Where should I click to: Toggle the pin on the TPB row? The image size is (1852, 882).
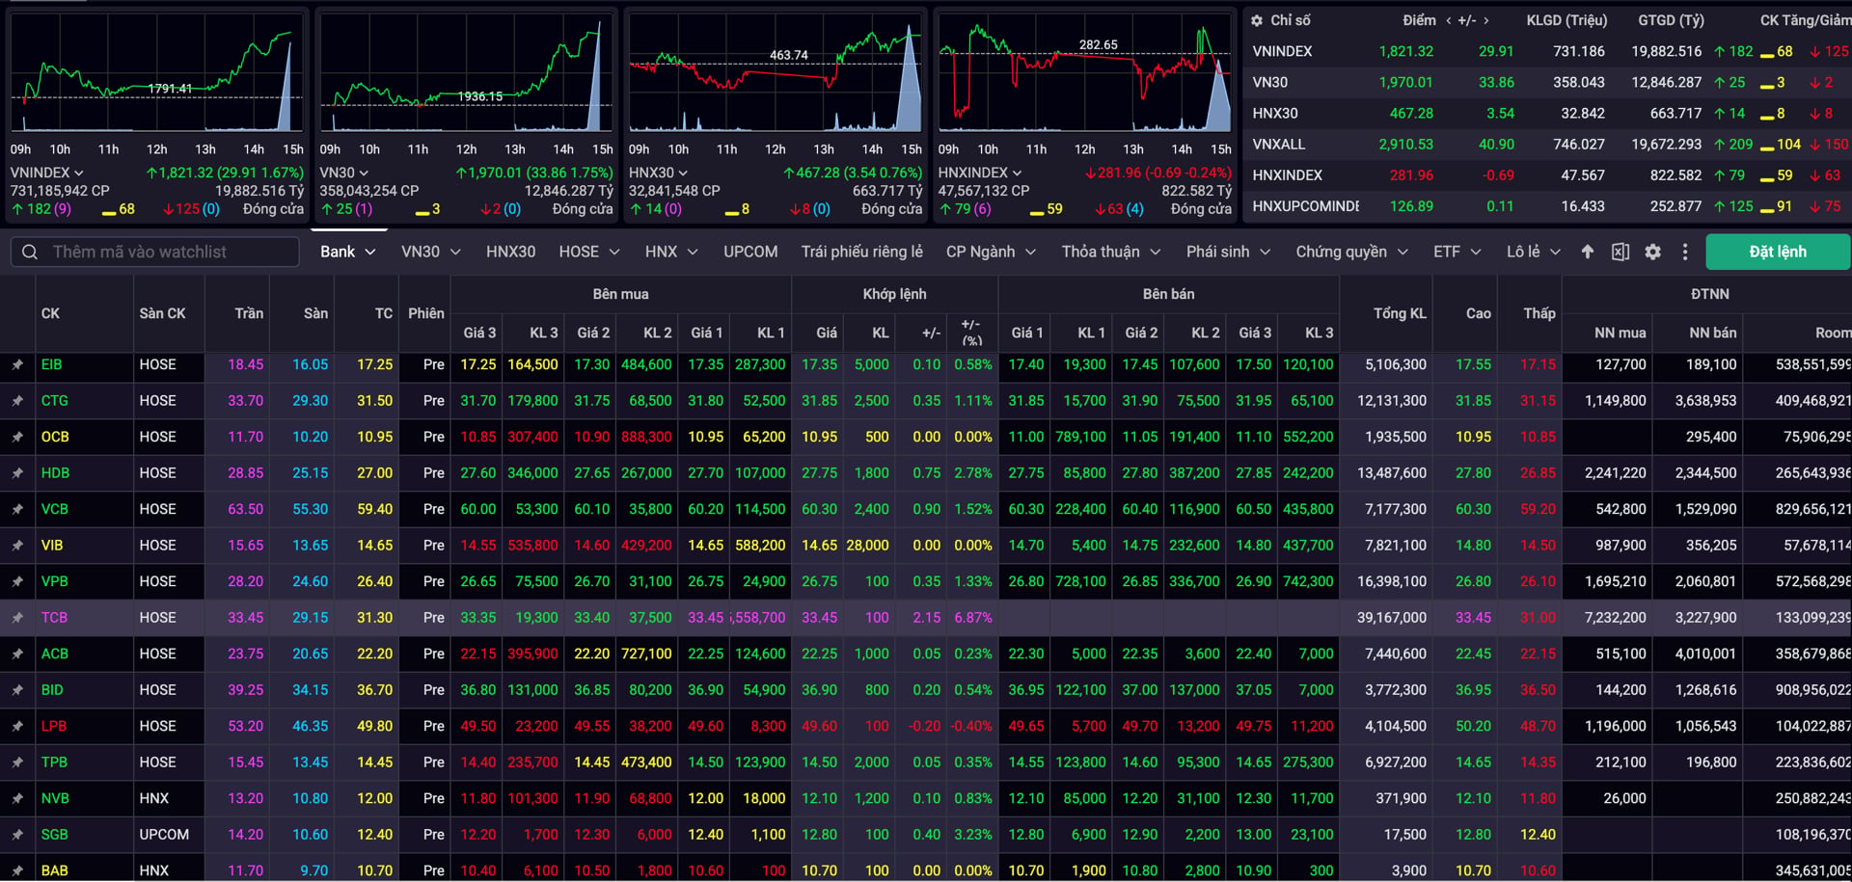(x=17, y=762)
